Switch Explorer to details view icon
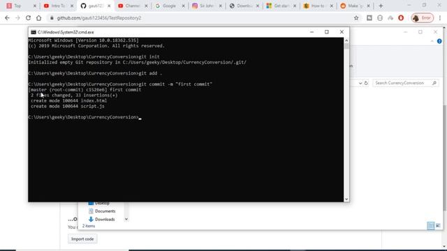 click(x=431, y=226)
